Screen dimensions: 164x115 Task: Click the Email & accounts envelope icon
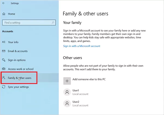tap(4, 51)
